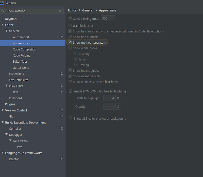Increase Levels to highlight with the up stepper
The image size is (203, 177).
(118, 97)
